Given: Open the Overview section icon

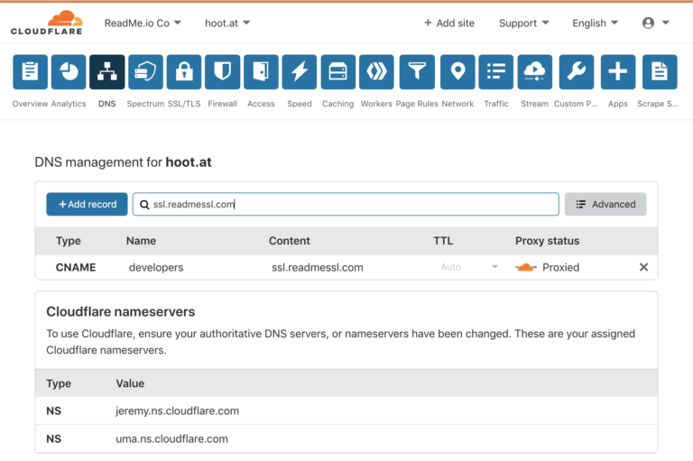Looking at the screenshot, I should pos(30,72).
